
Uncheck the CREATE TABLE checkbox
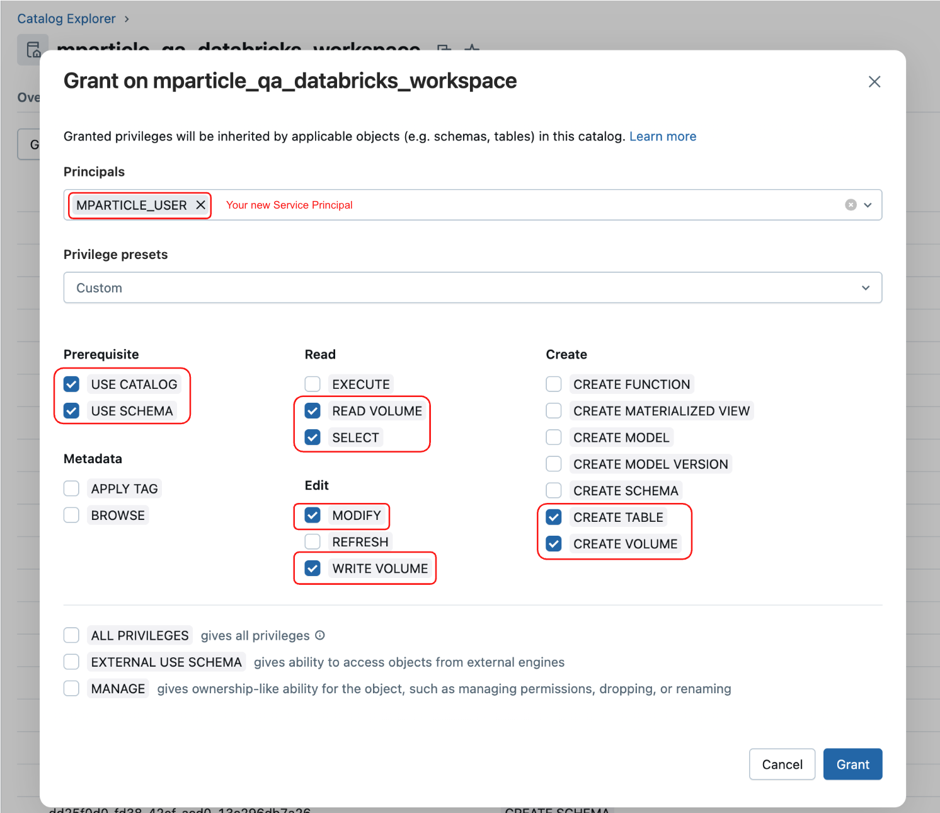click(554, 517)
